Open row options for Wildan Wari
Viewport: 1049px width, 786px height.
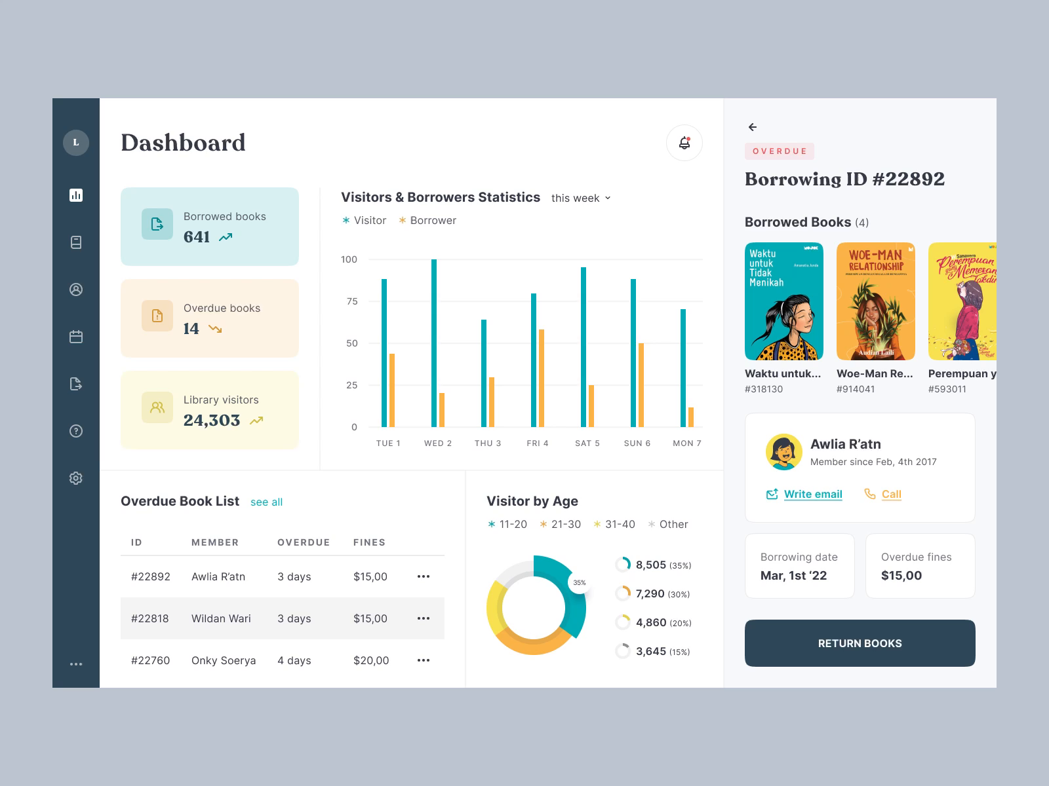coord(424,618)
